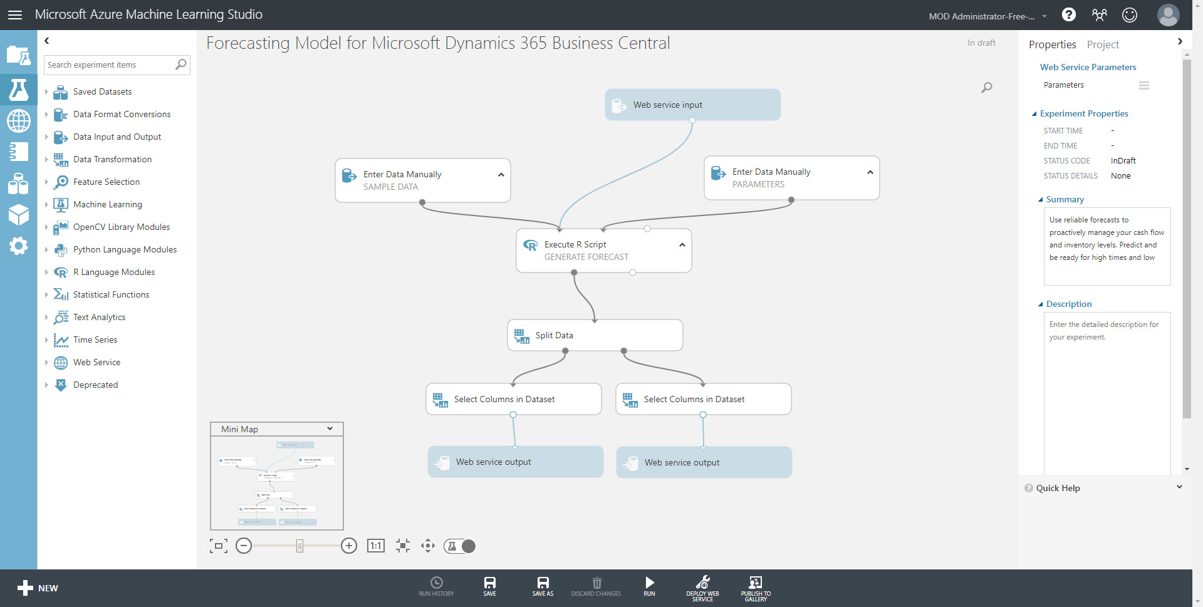Click the NEW button
Image resolution: width=1203 pixels, height=607 pixels.
coord(38,588)
